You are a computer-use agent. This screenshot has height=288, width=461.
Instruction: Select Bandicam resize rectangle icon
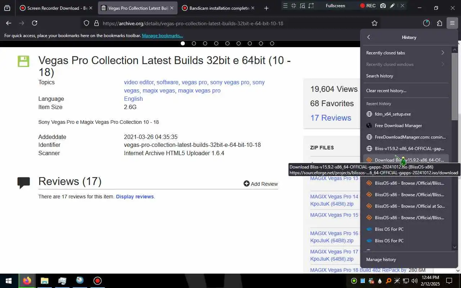click(311, 6)
